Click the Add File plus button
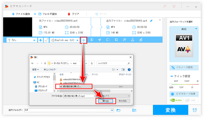 pos(21,14)
